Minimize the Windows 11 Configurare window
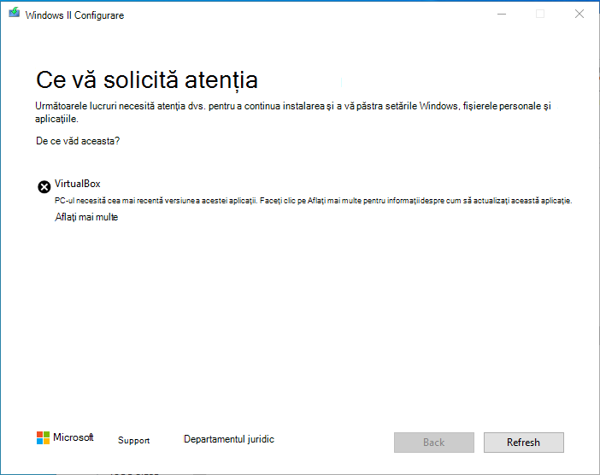The height and width of the screenshot is (475, 600). tap(502, 15)
